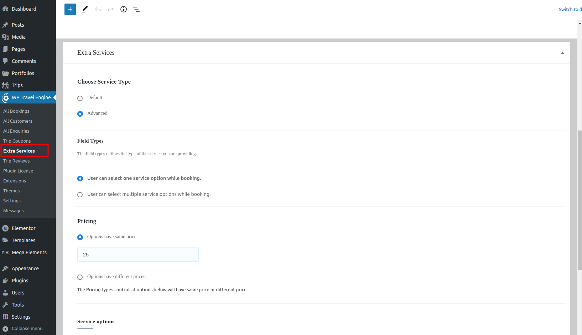The width and height of the screenshot is (582, 335).
Task: Open Extra Services submenu item
Action: (x=19, y=151)
